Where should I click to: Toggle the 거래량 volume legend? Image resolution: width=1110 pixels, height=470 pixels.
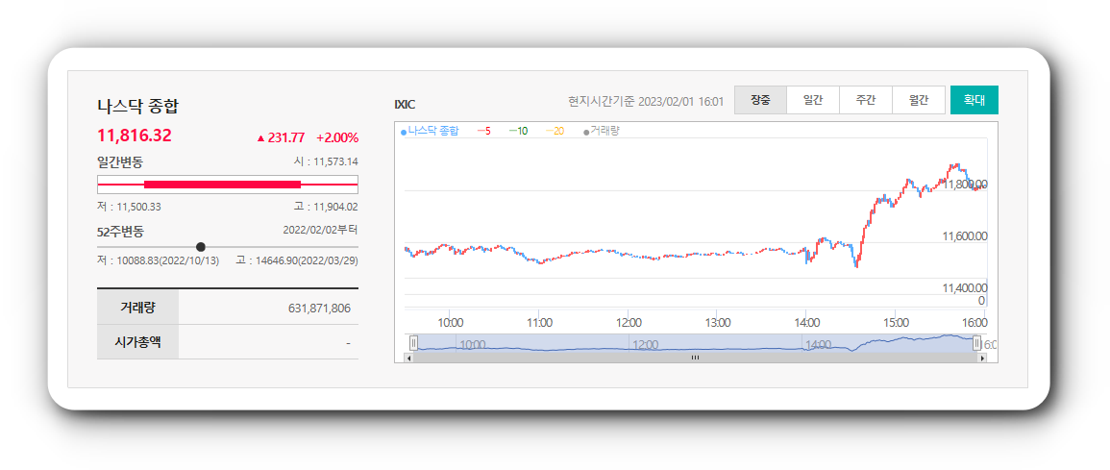[601, 131]
